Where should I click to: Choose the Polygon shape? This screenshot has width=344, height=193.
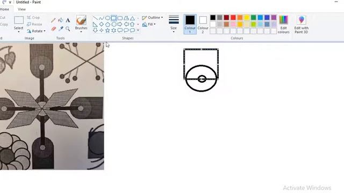click(126, 18)
